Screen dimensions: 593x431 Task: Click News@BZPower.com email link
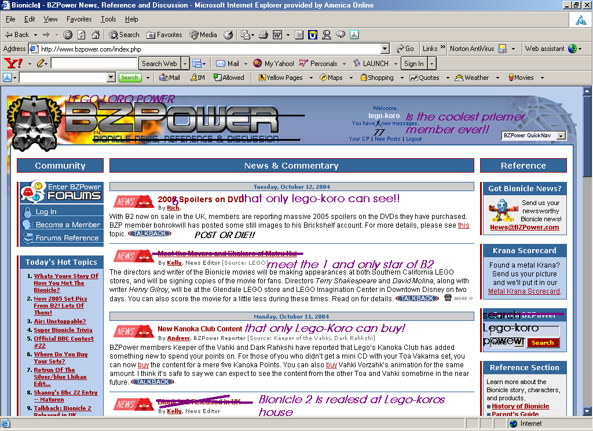(x=525, y=227)
